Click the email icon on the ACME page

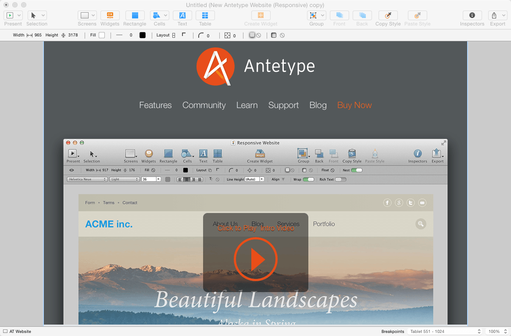(x=422, y=203)
